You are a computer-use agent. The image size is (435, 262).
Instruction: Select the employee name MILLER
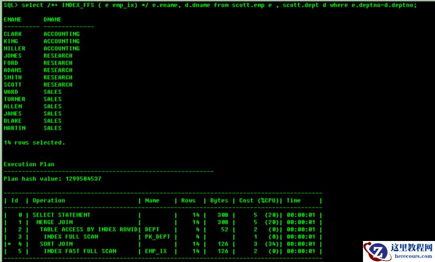14,48
